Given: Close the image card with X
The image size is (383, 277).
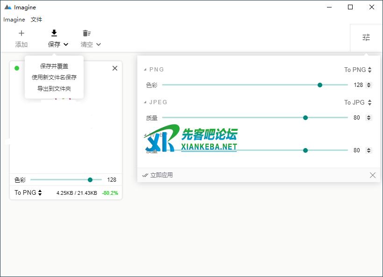Looking at the screenshot, I should tap(115, 68).
